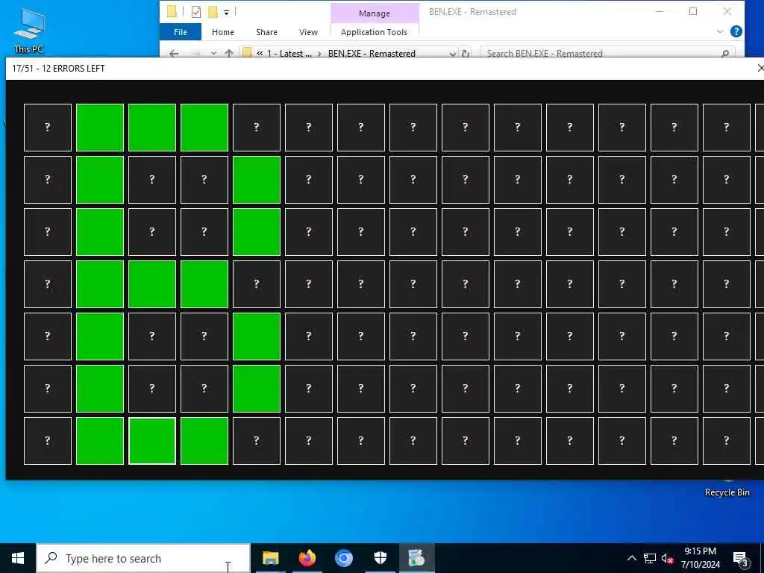764x573 pixels.
Task: Click the magnifier icon in Explorer search box
Action: click(725, 53)
